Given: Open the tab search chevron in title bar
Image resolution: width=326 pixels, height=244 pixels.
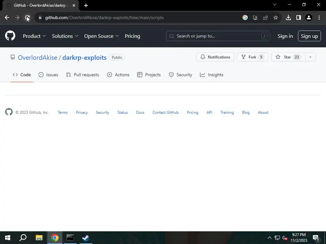Looking at the screenshot, I should coord(275,4).
